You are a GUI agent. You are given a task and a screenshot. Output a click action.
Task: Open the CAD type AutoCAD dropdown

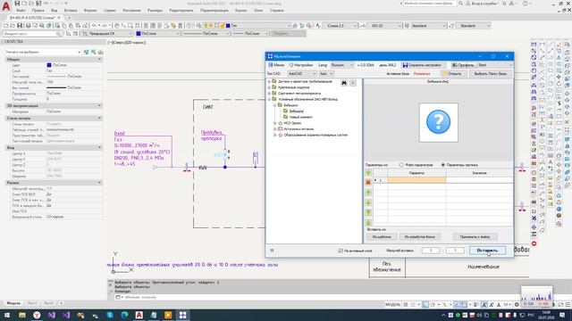pos(302,73)
